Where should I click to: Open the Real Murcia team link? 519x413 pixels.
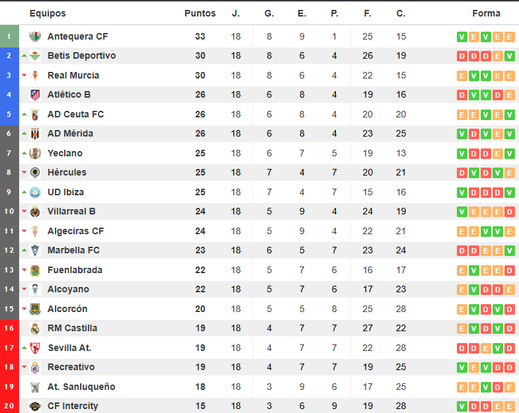click(x=73, y=75)
